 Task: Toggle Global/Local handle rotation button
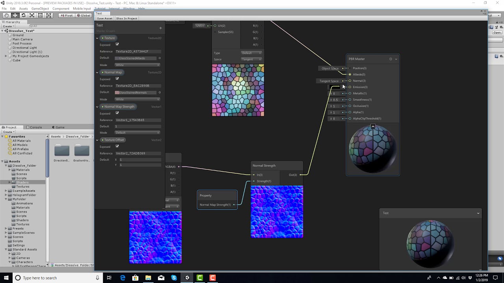[x=83, y=15]
